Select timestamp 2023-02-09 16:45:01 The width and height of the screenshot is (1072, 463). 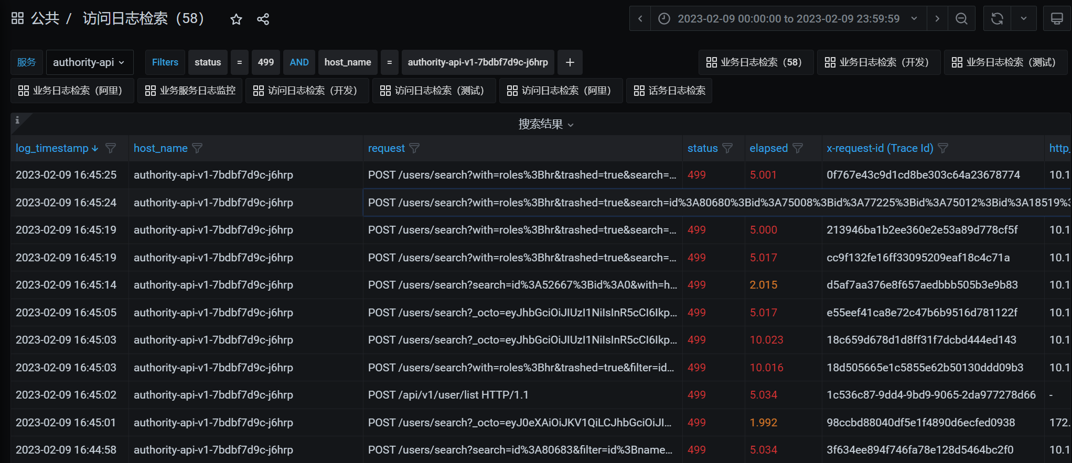66,423
